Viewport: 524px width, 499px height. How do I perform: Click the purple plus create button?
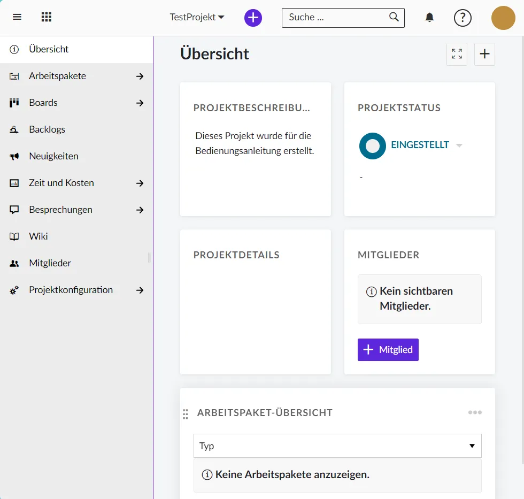click(x=253, y=18)
